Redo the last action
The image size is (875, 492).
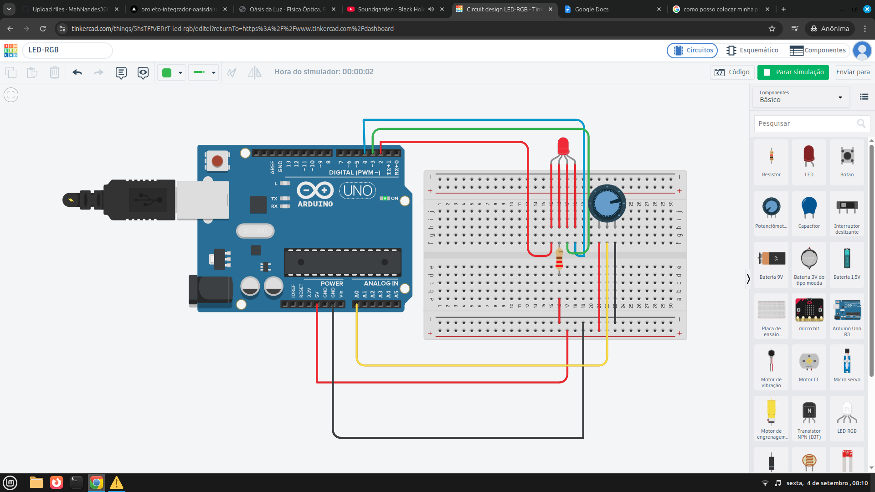98,72
